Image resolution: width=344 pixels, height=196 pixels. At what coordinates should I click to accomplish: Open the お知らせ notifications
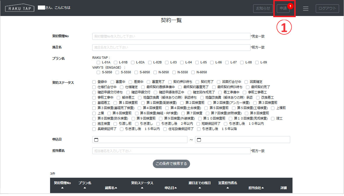pos(263,8)
